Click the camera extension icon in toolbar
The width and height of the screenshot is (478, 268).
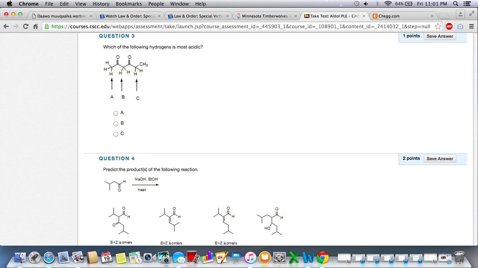tap(460, 26)
